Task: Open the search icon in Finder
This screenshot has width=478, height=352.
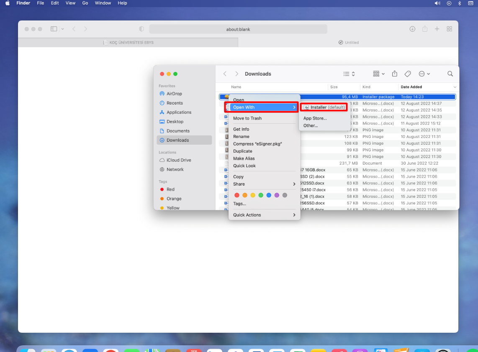Action: 450,74
